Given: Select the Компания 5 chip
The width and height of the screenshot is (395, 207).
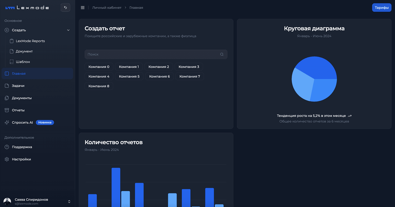Looking at the screenshot, I should click(x=129, y=76).
